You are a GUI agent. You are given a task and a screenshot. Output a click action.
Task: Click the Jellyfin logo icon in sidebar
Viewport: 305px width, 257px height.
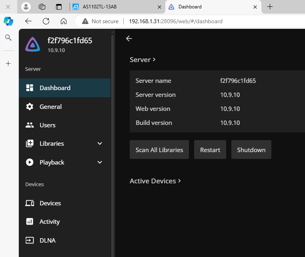(x=33, y=44)
